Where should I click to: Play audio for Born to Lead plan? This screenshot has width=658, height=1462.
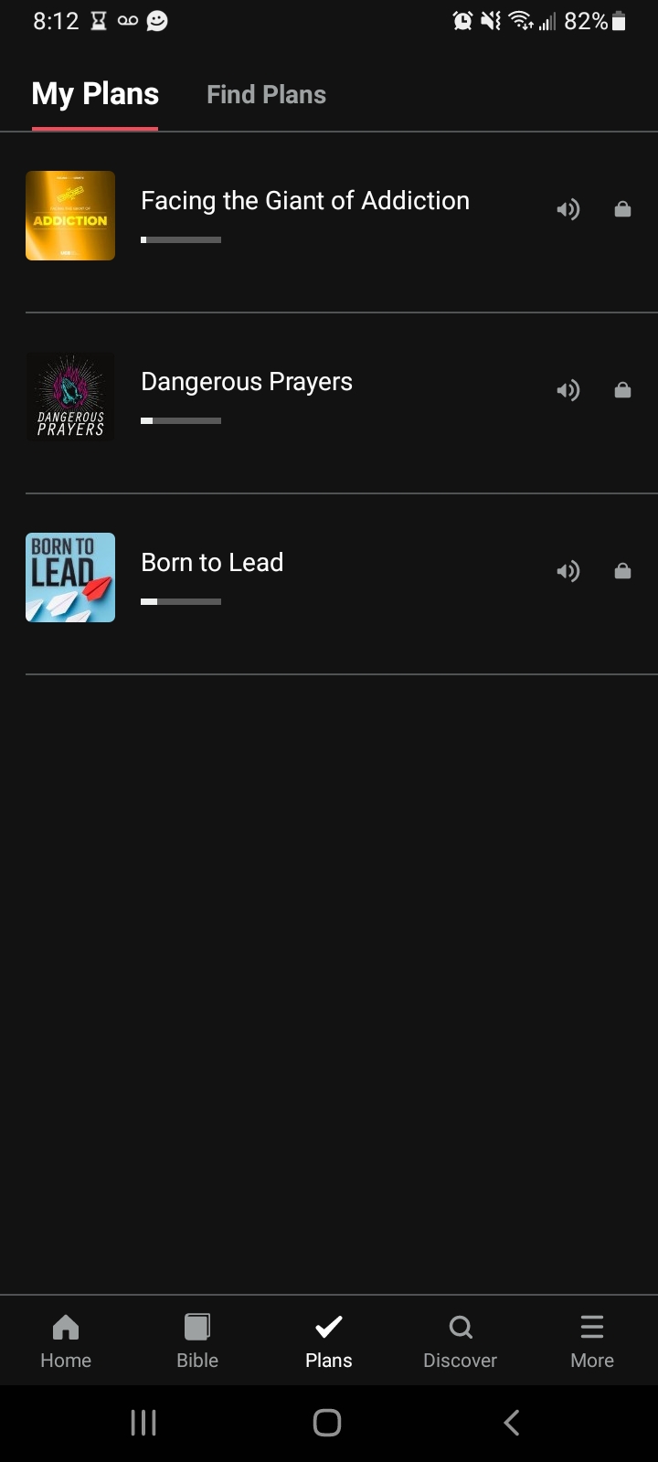[x=568, y=572]
